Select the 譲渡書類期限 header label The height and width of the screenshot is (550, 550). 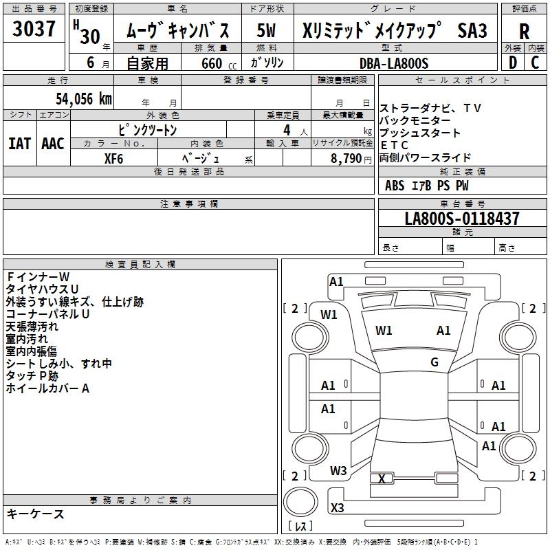tap(342, 80)
